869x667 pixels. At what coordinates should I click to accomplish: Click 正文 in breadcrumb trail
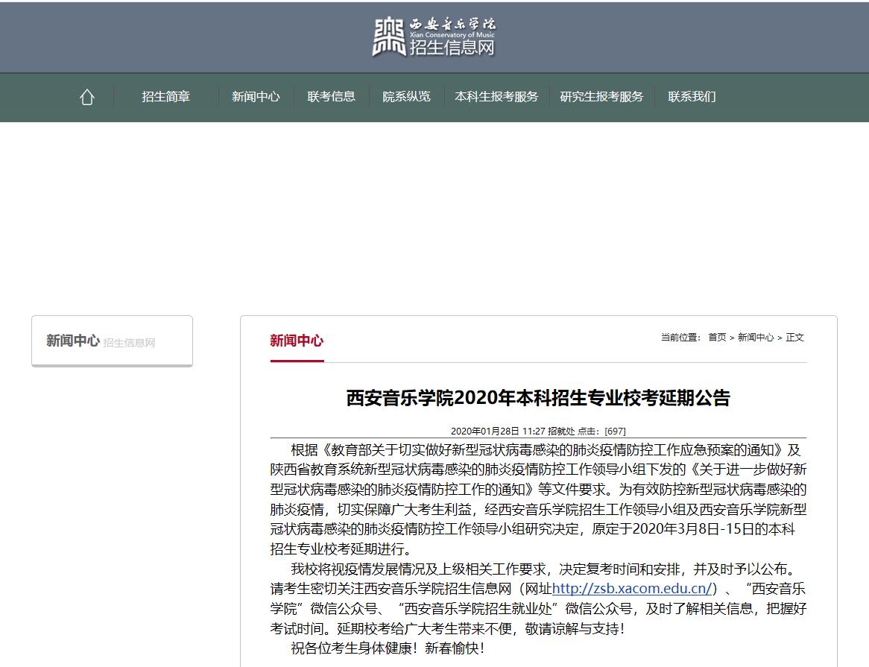(x=794, y=338)
